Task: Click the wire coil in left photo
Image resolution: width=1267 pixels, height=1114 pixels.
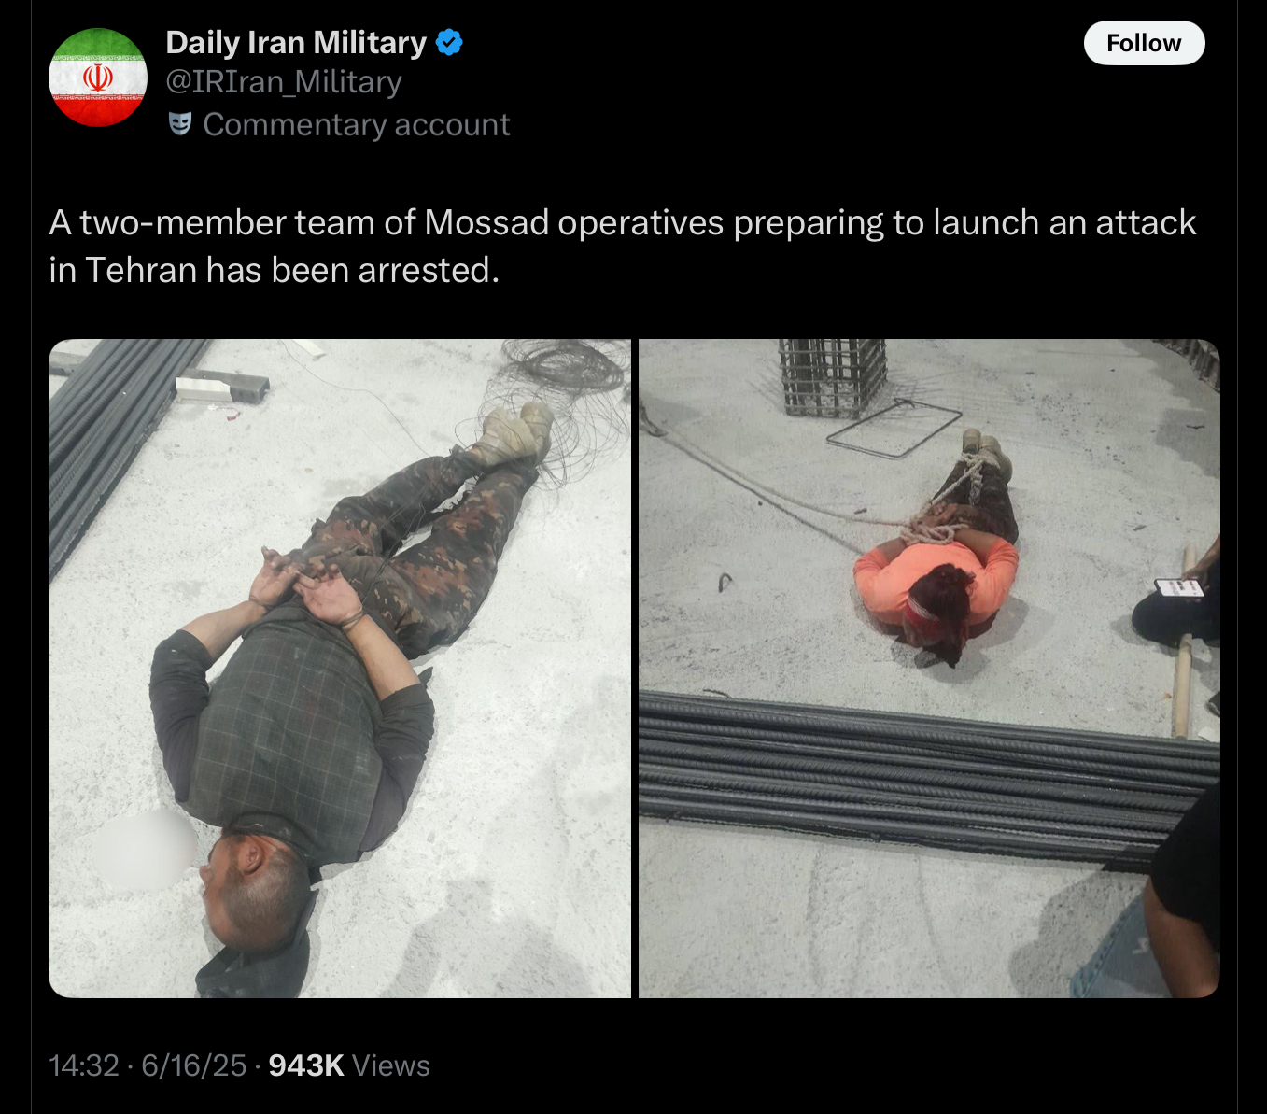Action: (560, 402)
